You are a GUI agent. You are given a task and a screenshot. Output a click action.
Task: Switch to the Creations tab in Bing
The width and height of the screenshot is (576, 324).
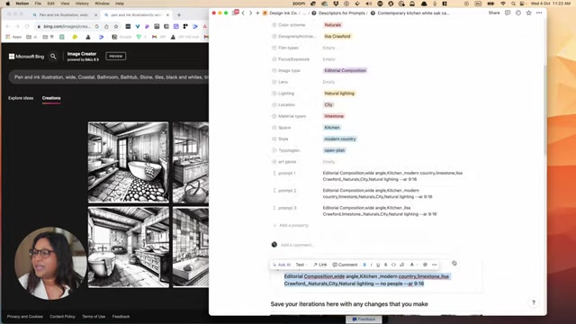(x=51, y=98)
